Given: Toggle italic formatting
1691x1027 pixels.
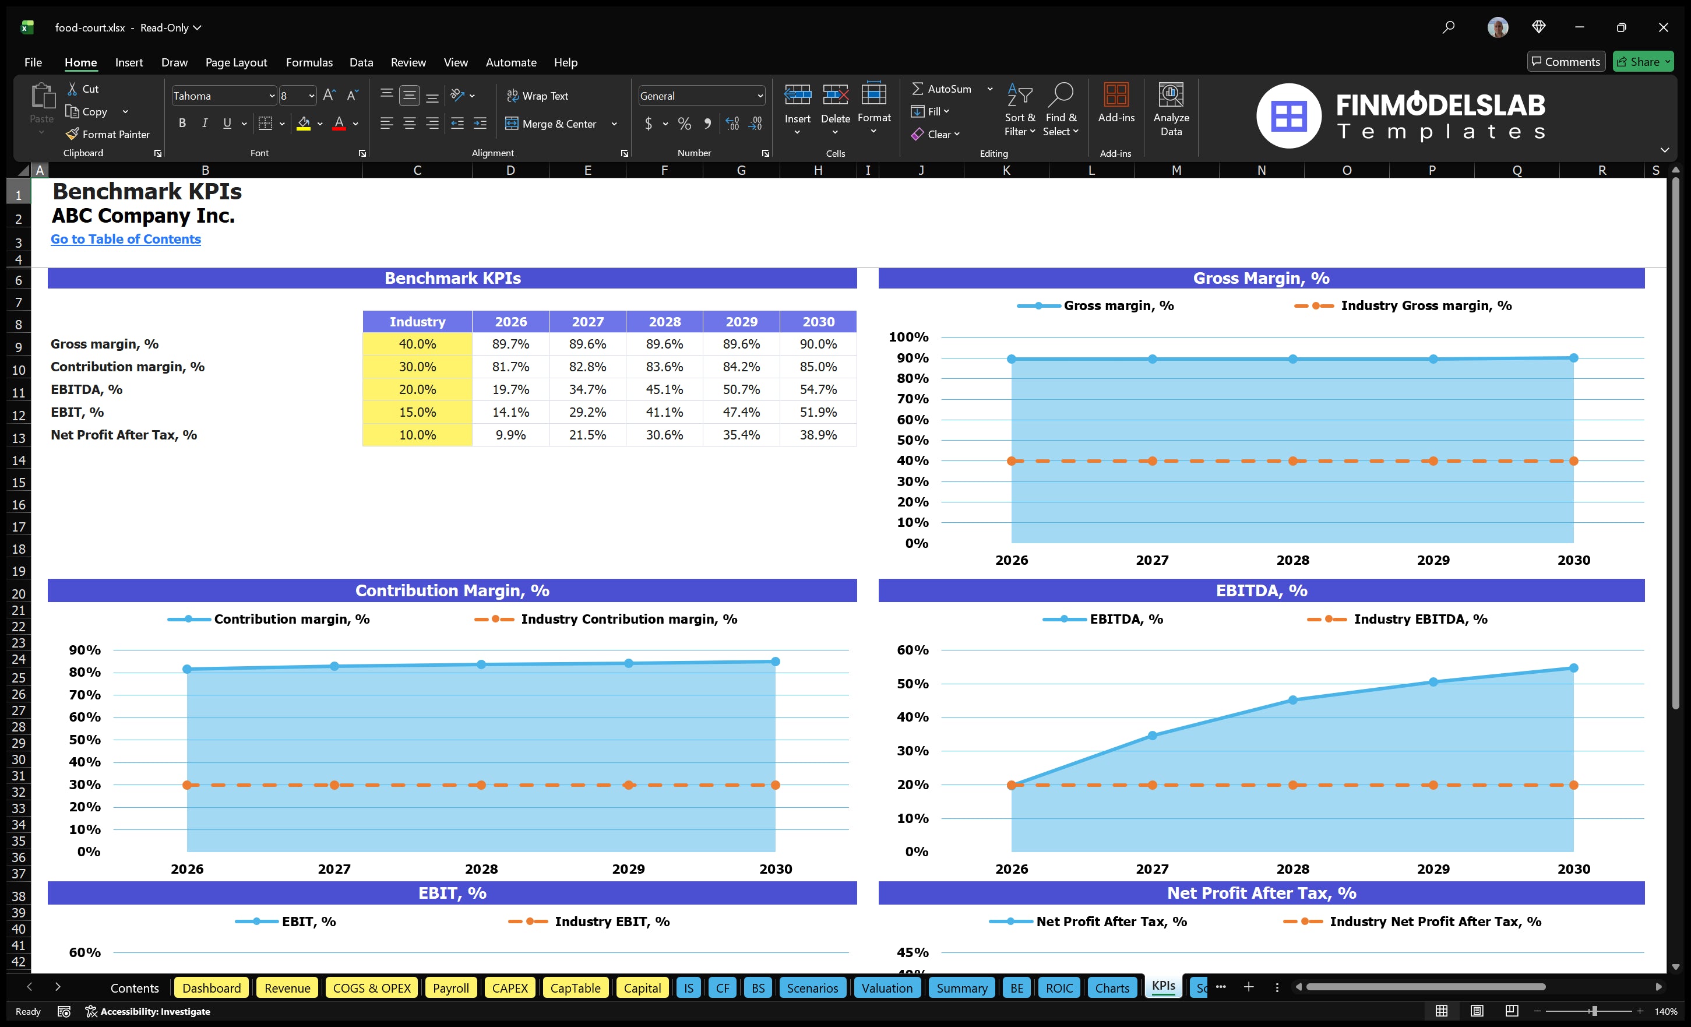Looking at the screenshot, I should coord(204,124).
